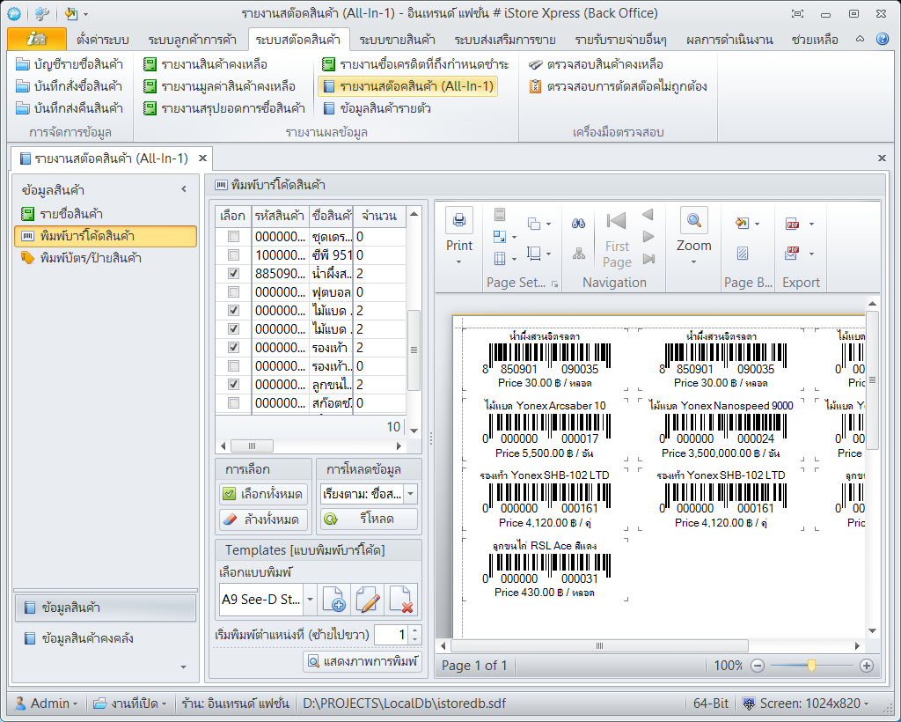Open the ตั้งค่าระบบ ribbon tab

(x=102, y=40)
